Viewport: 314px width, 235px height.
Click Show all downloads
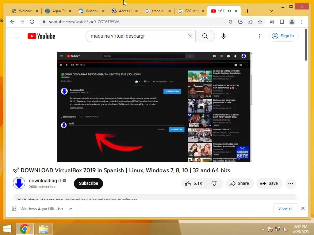(285, 208)
